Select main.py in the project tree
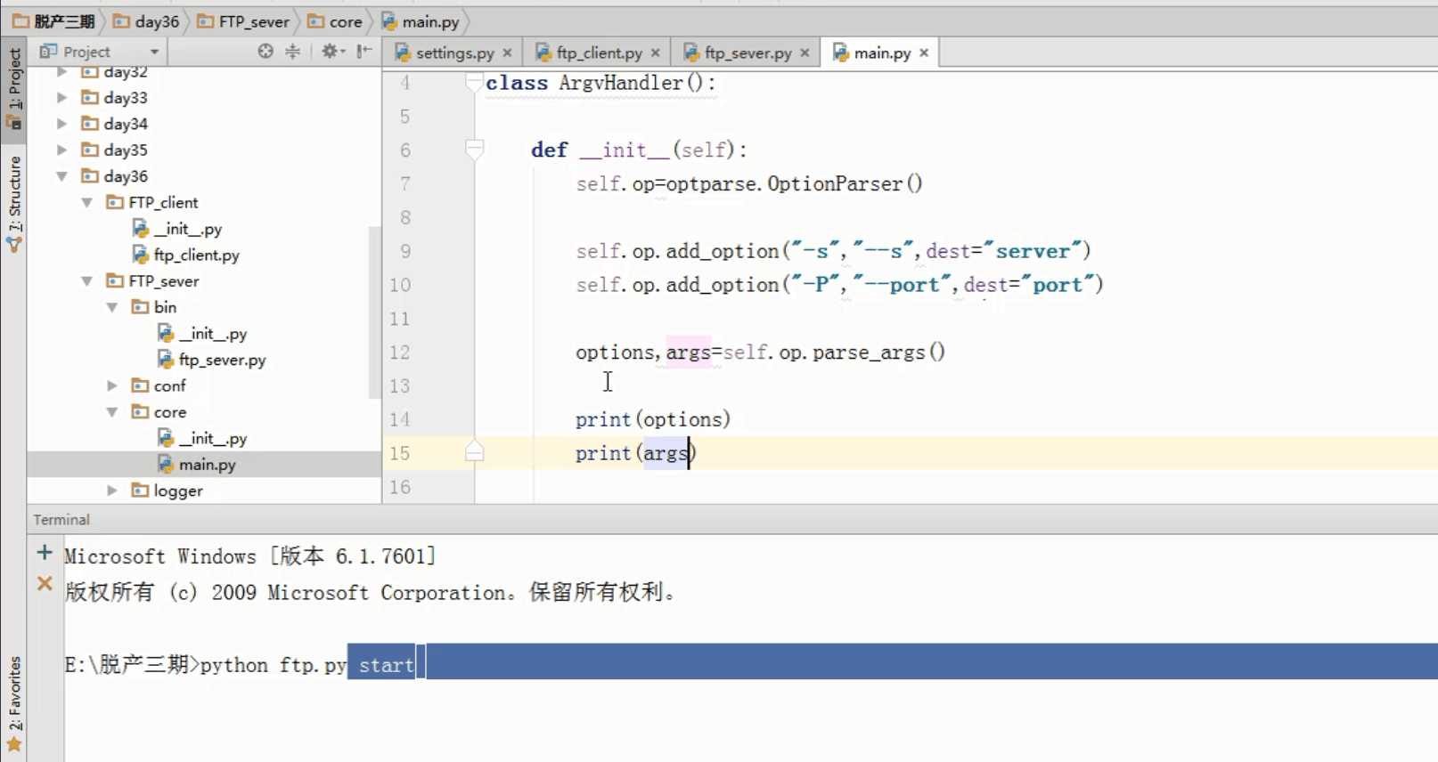 coord(207,465)
